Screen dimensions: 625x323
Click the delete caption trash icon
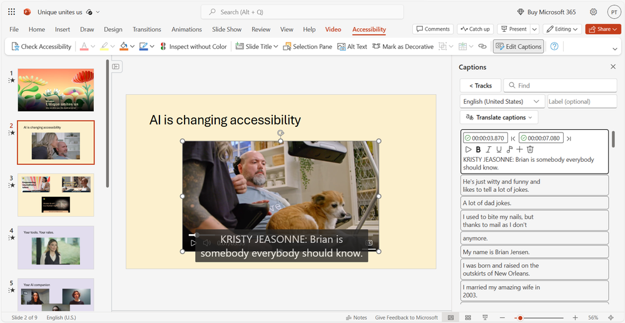(x=530, y=150)
